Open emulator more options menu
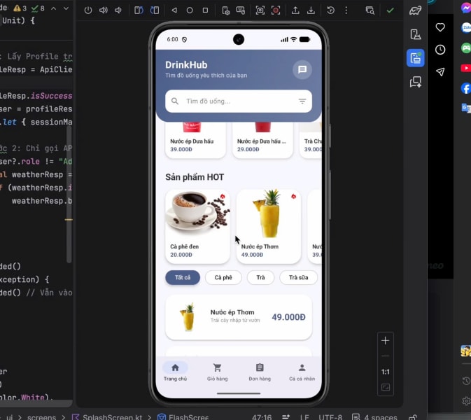 point(346,10)
